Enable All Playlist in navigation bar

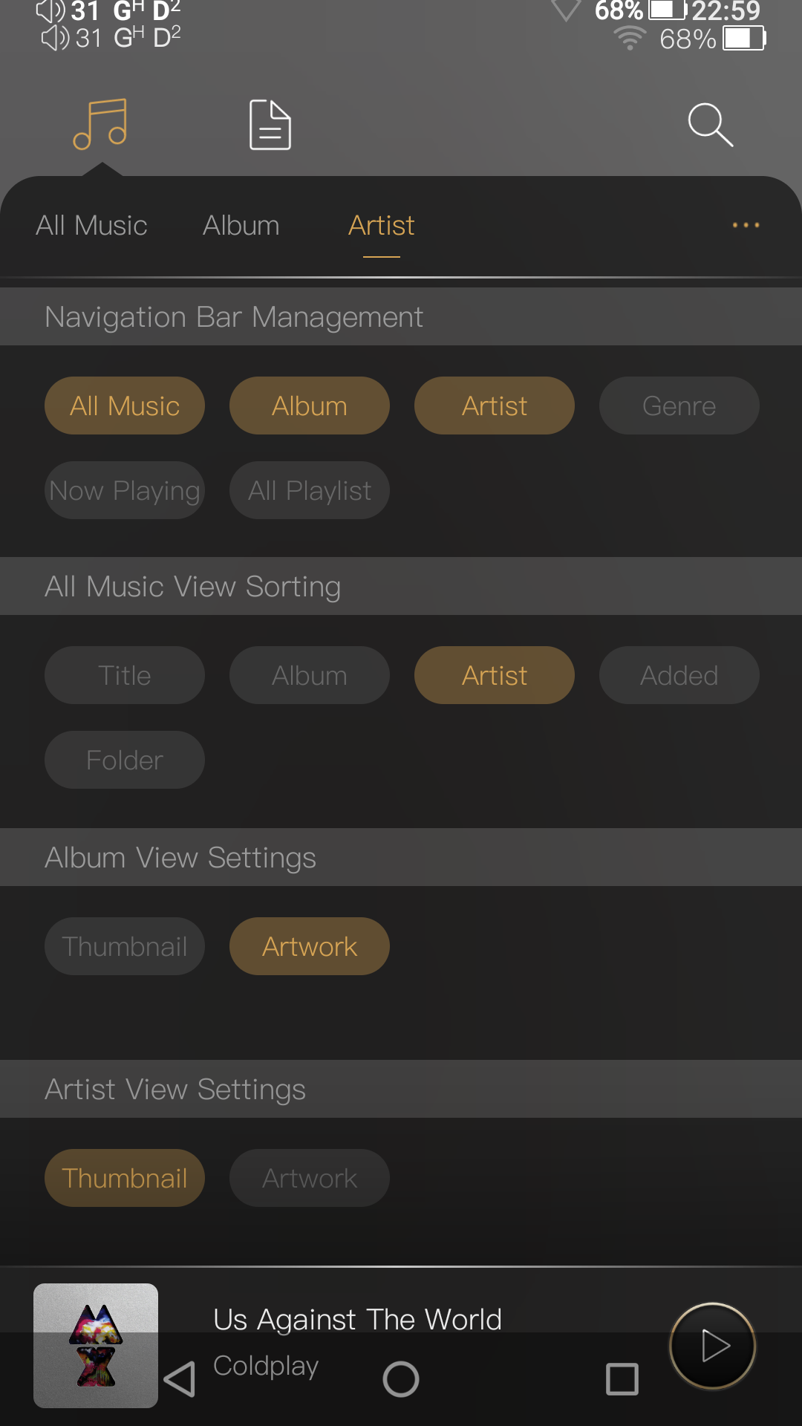point(310,490)
